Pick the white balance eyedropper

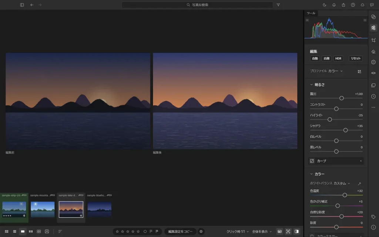click(x=359, y=184)
